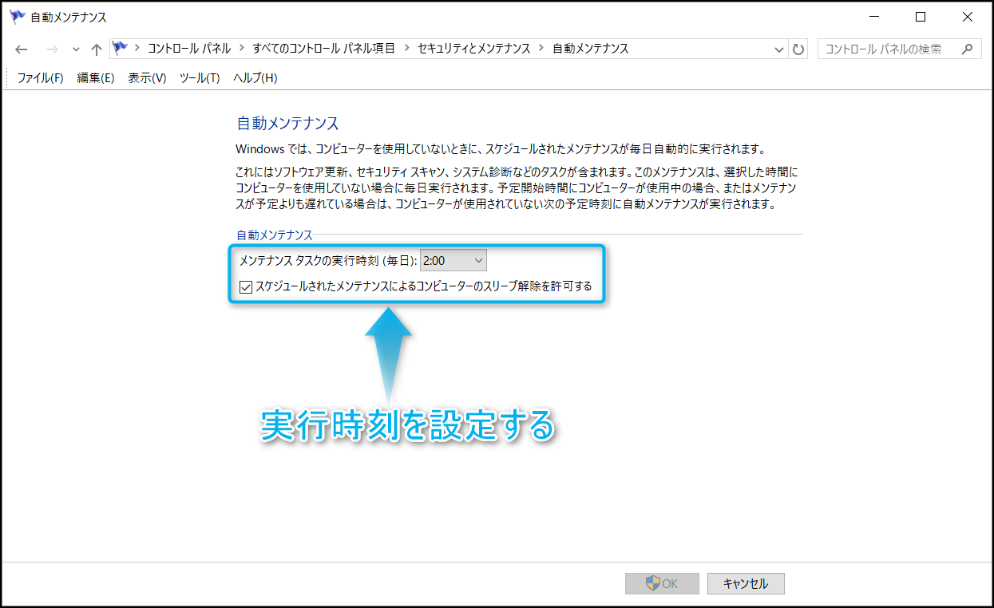Click the OK button

pos(662,583)
